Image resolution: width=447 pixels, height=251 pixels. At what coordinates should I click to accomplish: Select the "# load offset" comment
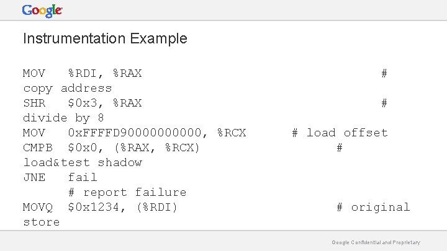pyautogui.click(x=340, y=133)
